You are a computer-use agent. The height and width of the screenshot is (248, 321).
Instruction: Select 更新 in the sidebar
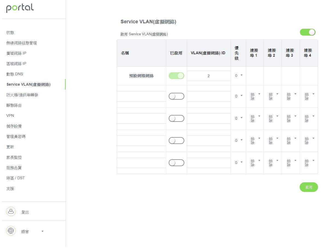(10, 147)
